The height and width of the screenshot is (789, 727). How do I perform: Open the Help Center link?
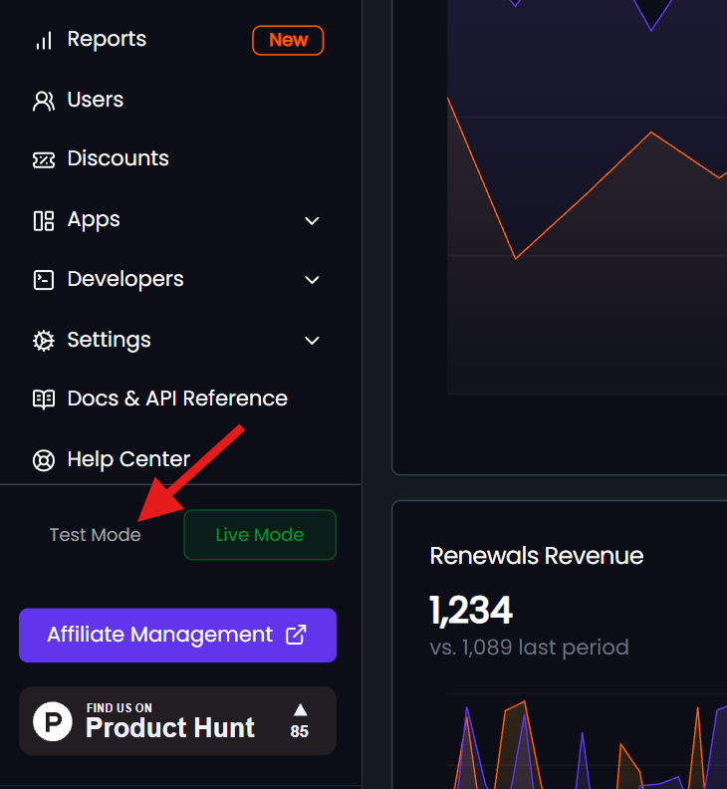point(128,459)
